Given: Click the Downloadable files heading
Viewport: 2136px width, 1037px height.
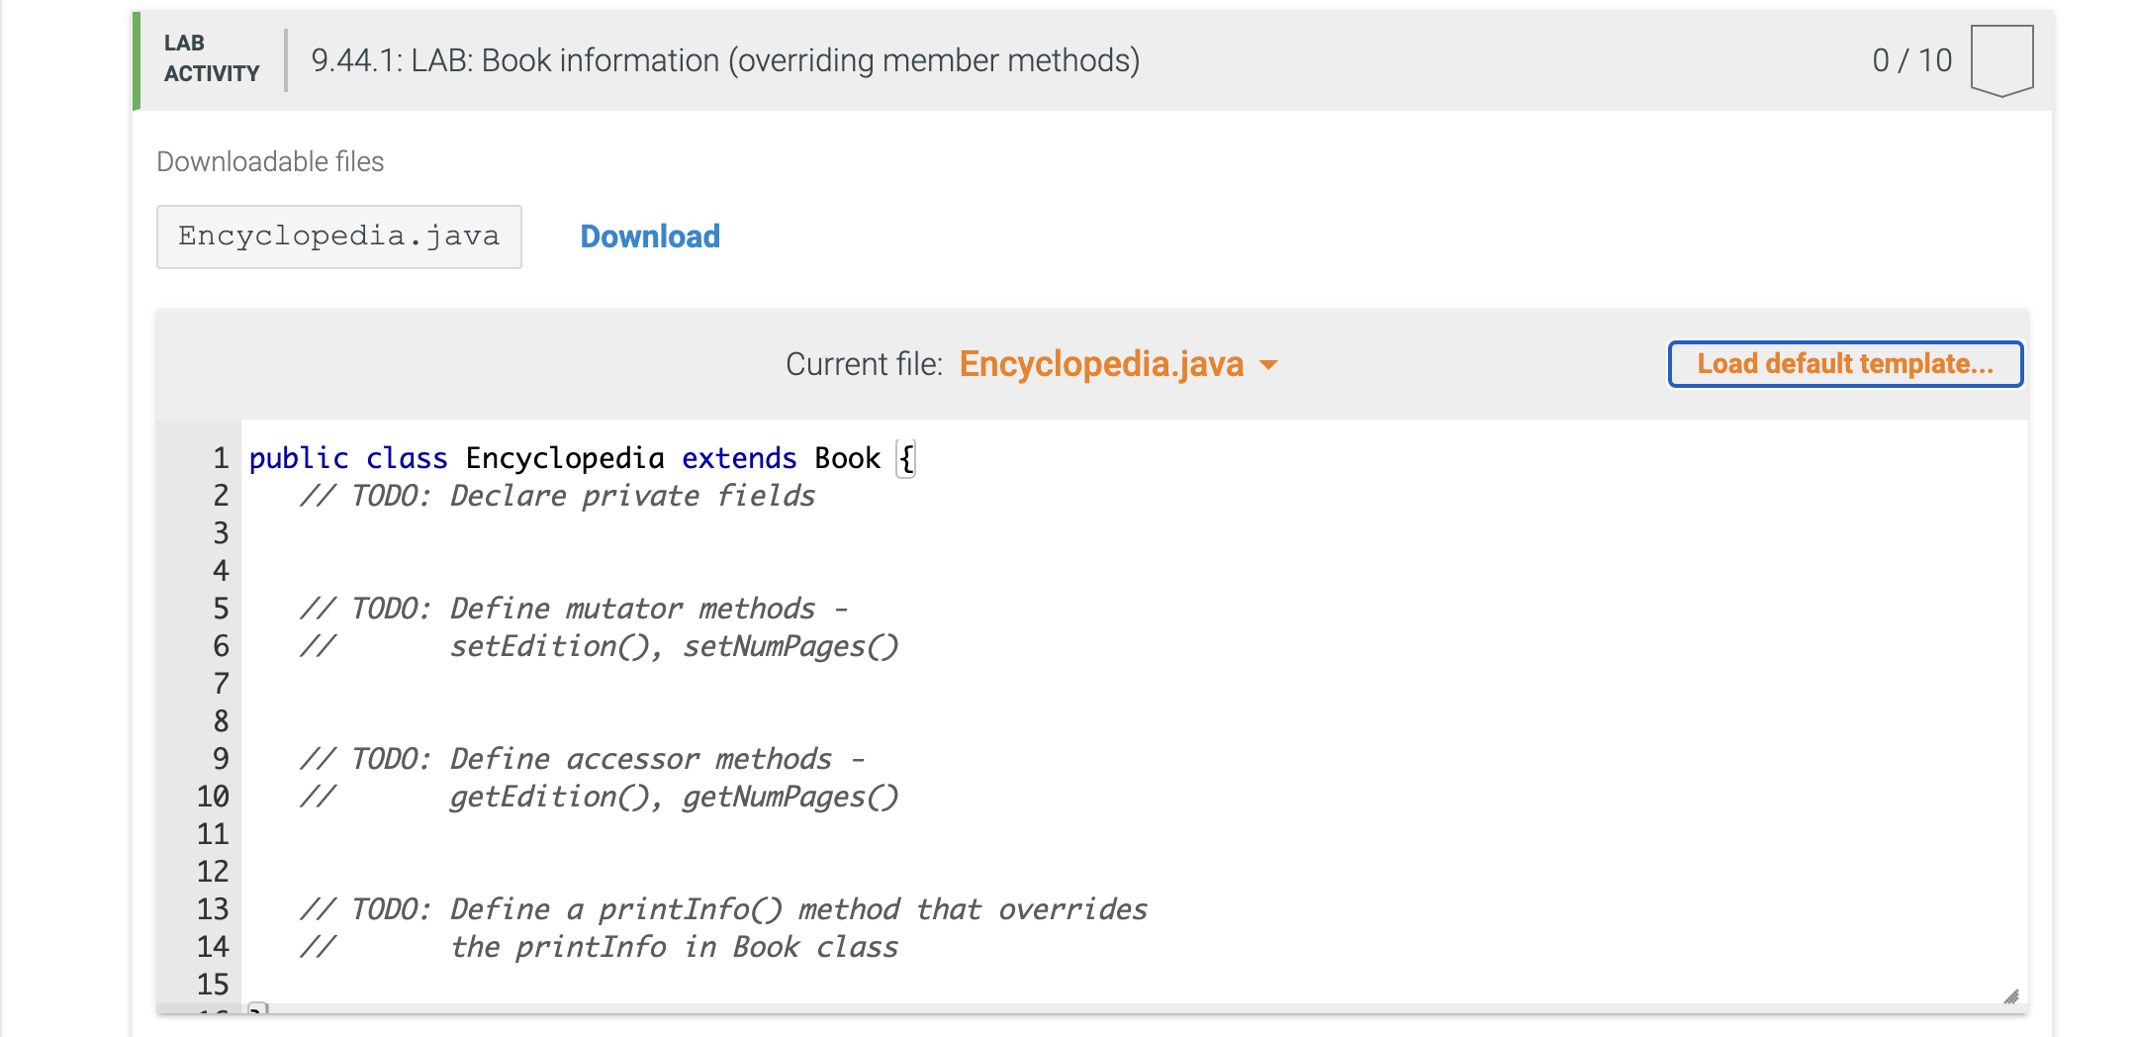Looking at the screenshot, I should pyautogui.click(x=270, y=161).
